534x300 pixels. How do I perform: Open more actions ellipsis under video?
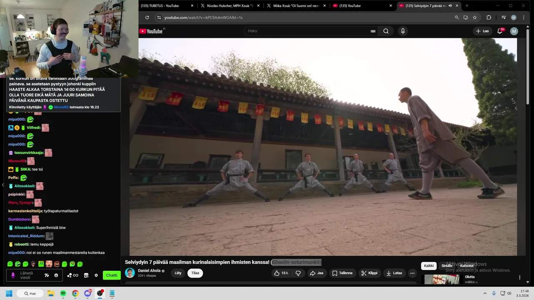pyautogui.click(x=412, y=273)
